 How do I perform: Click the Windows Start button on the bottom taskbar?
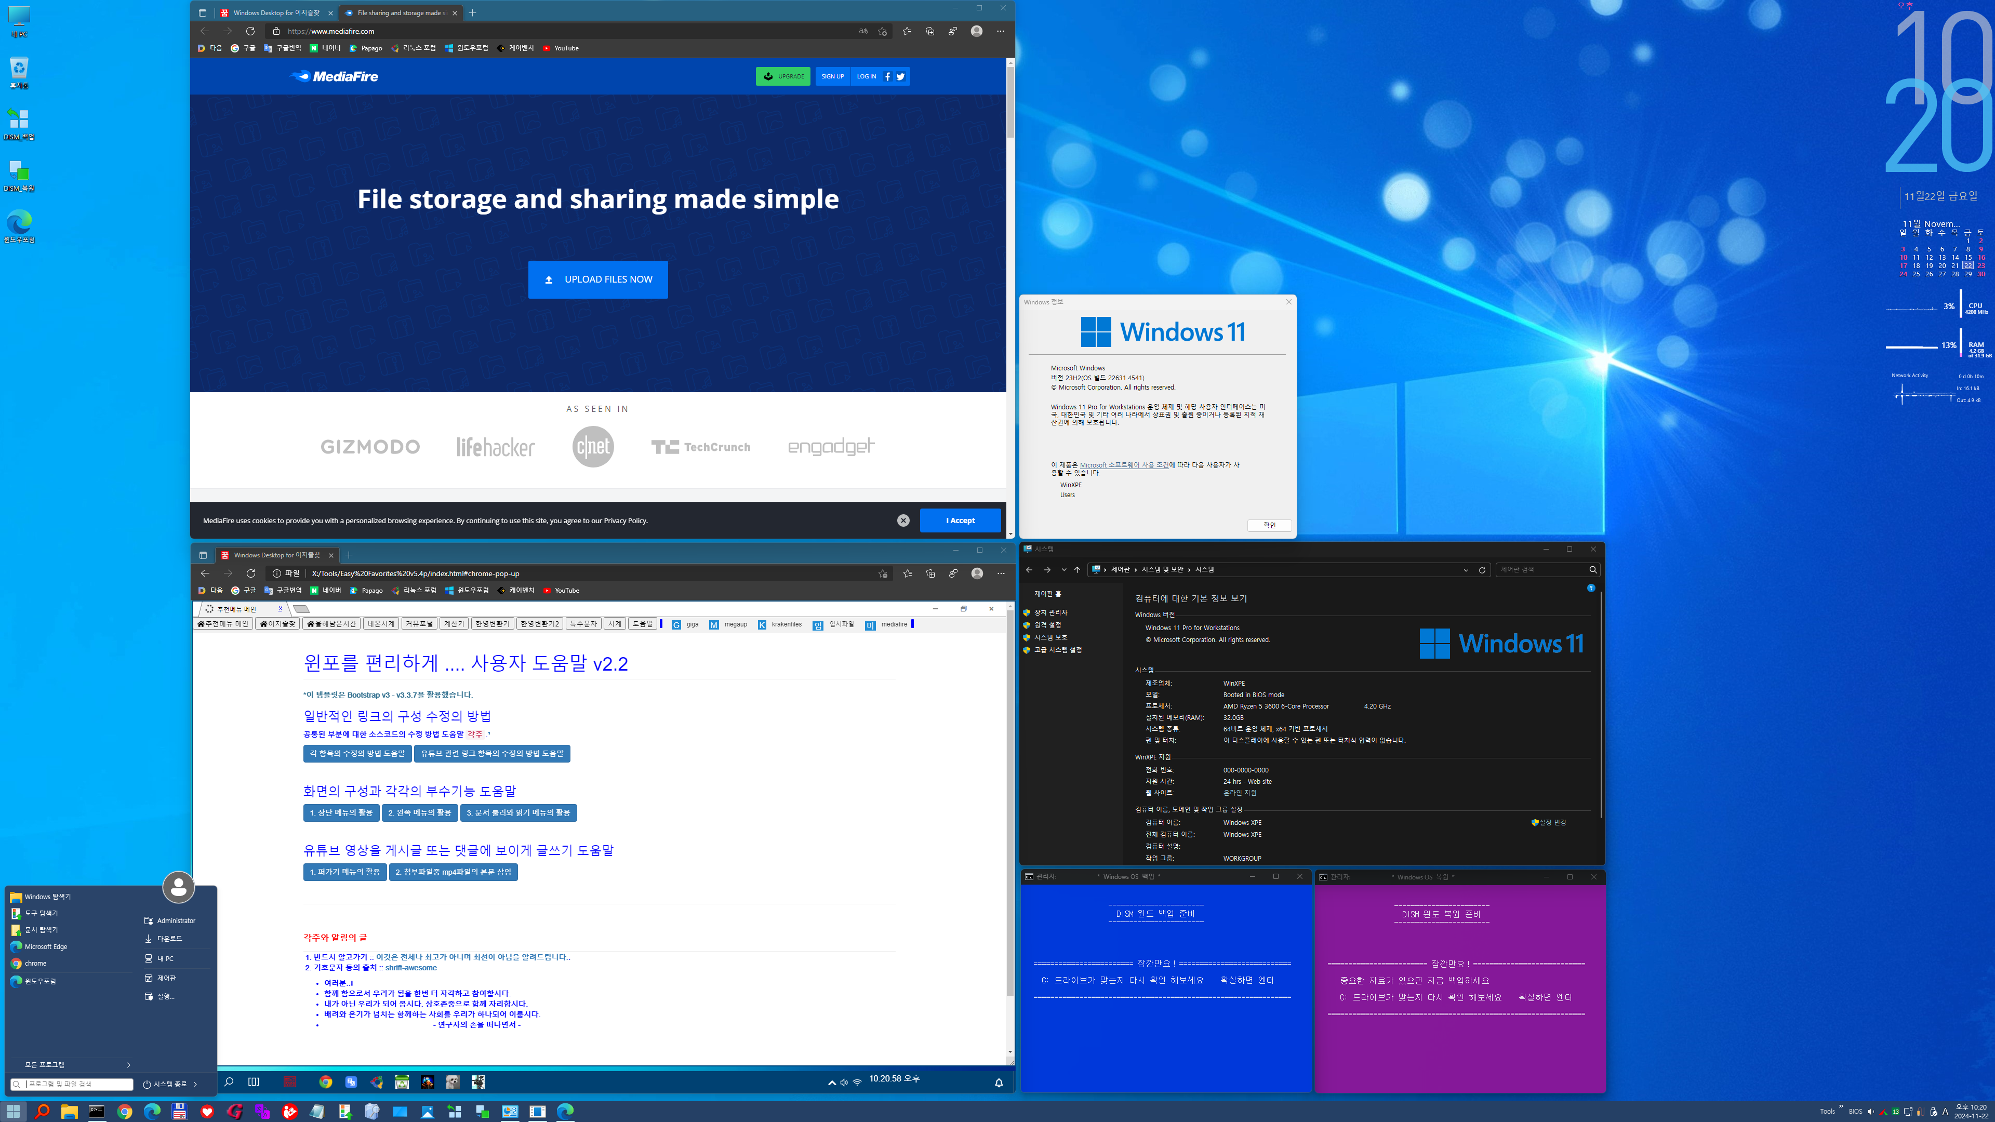14,1111
